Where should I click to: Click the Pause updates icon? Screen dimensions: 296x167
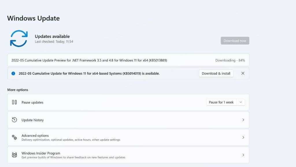[x=14, y=102]
